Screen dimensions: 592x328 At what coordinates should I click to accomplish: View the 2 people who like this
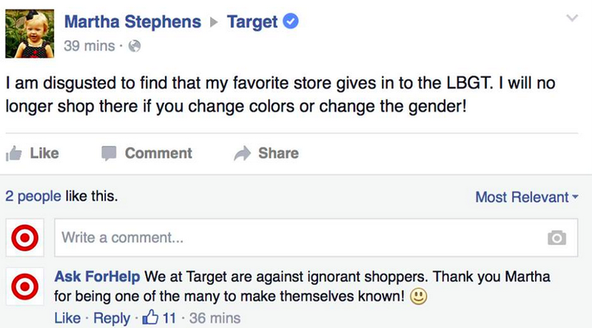(33, 196)
